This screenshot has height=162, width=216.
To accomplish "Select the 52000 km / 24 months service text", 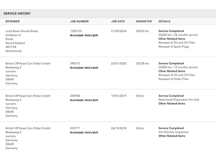I will (178, 35).
